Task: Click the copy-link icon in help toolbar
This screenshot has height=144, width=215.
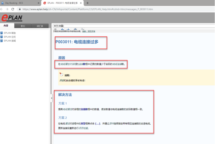Action: point(83,29)
